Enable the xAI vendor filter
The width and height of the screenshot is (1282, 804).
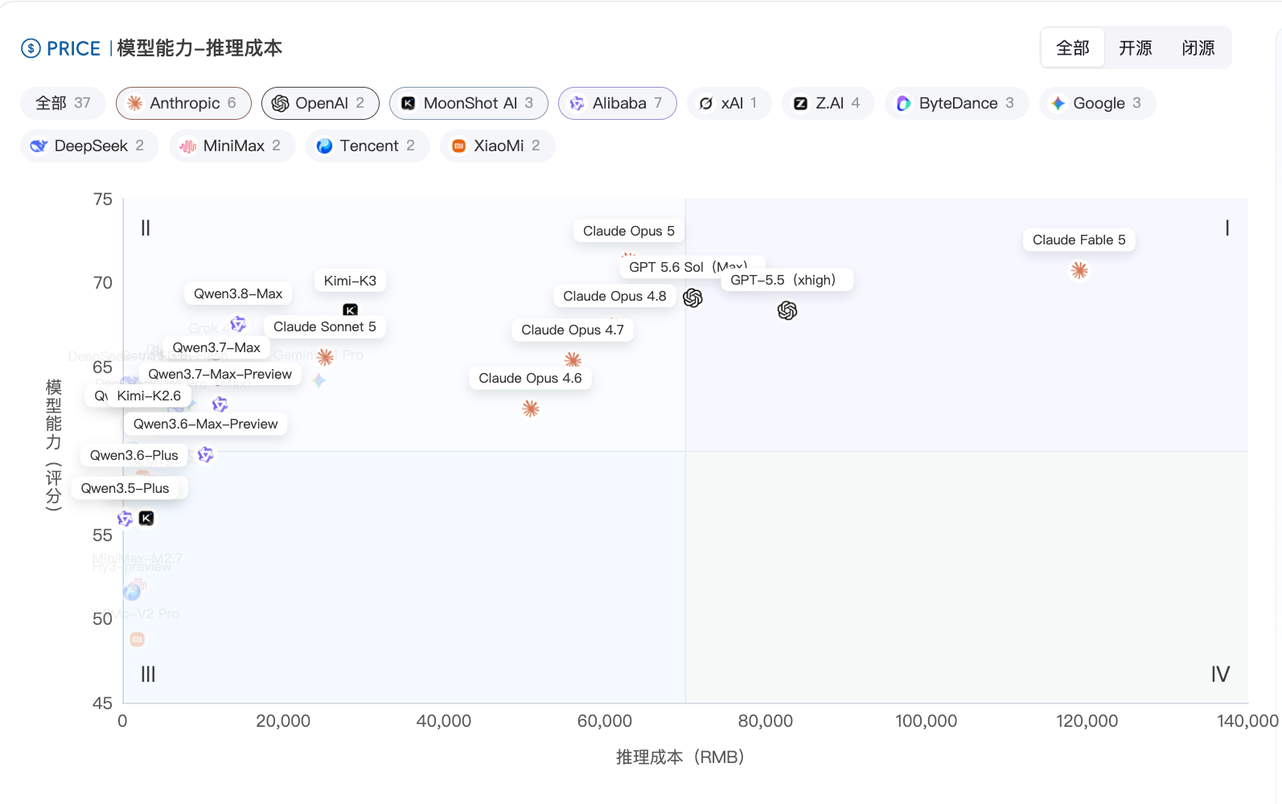coord(729,103)
